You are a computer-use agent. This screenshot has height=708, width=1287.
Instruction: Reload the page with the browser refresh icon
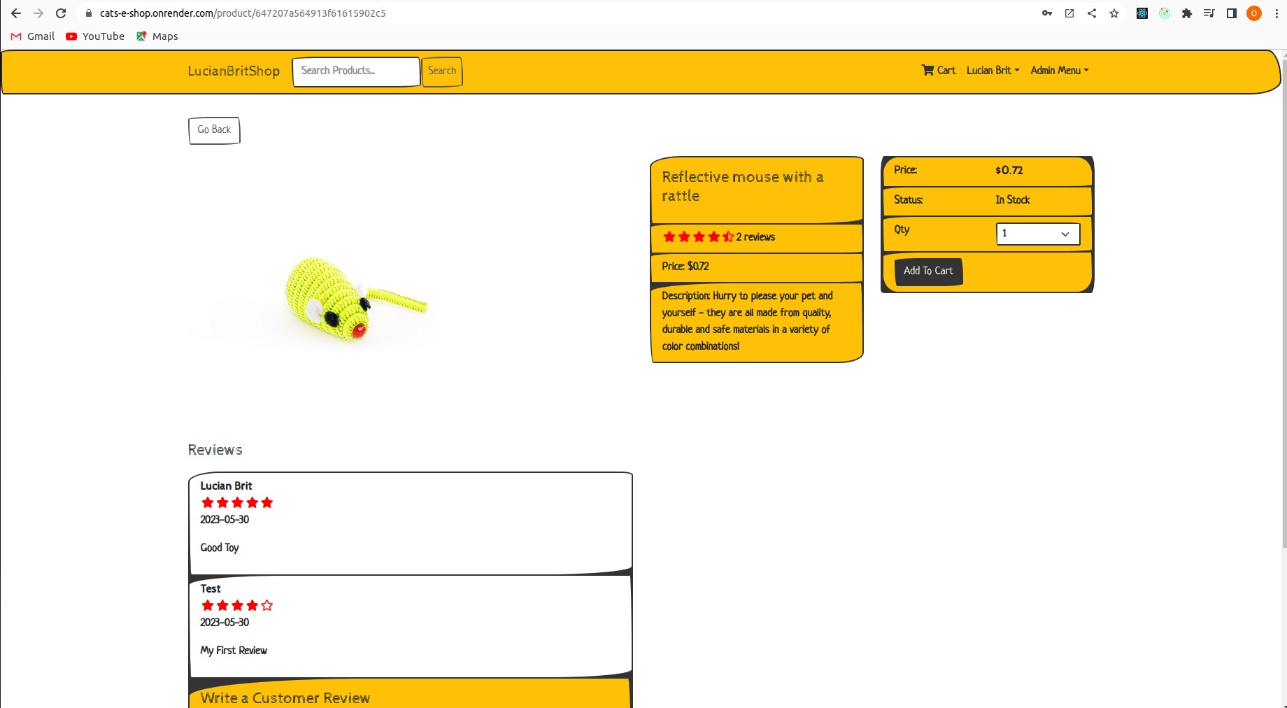[x=61, y=13]
